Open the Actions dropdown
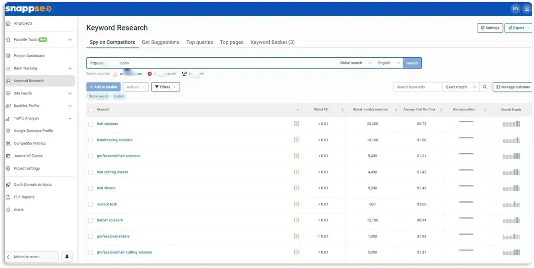Screen dimensions: 534x268 tap(136, 87)
